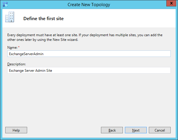Click the Topology Builder app icon in title bar
The width and height of the screenshot is (178, 140).
(x=5, y=4)
